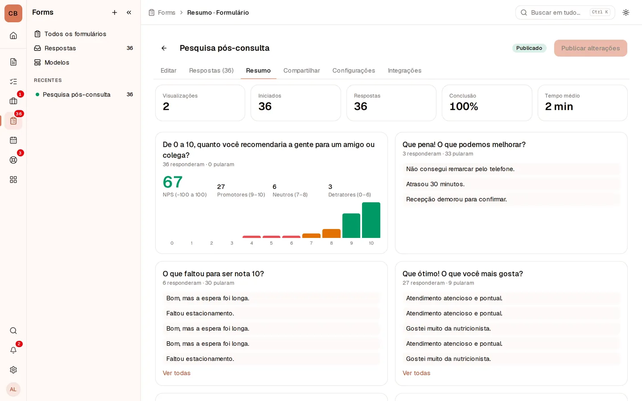Screen dimensions: 642x401
Task: Select recent form Pesquisa pós-consulta in sidebar
Action: pos(83,94)
